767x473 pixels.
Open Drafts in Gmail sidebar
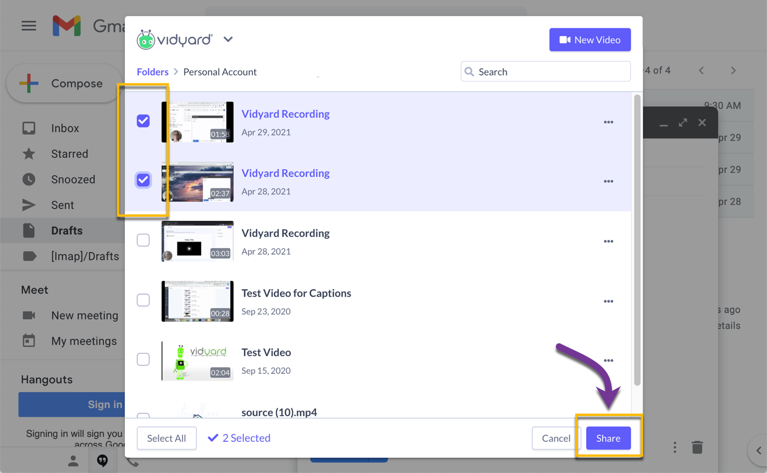tap(67, 230)
